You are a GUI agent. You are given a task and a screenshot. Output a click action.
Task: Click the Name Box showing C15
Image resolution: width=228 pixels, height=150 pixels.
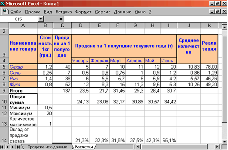[19, 19]
